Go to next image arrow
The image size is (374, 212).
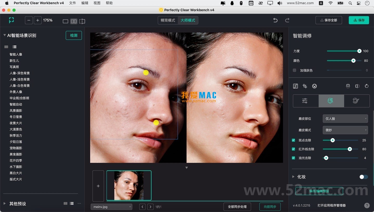click(150, 207)
